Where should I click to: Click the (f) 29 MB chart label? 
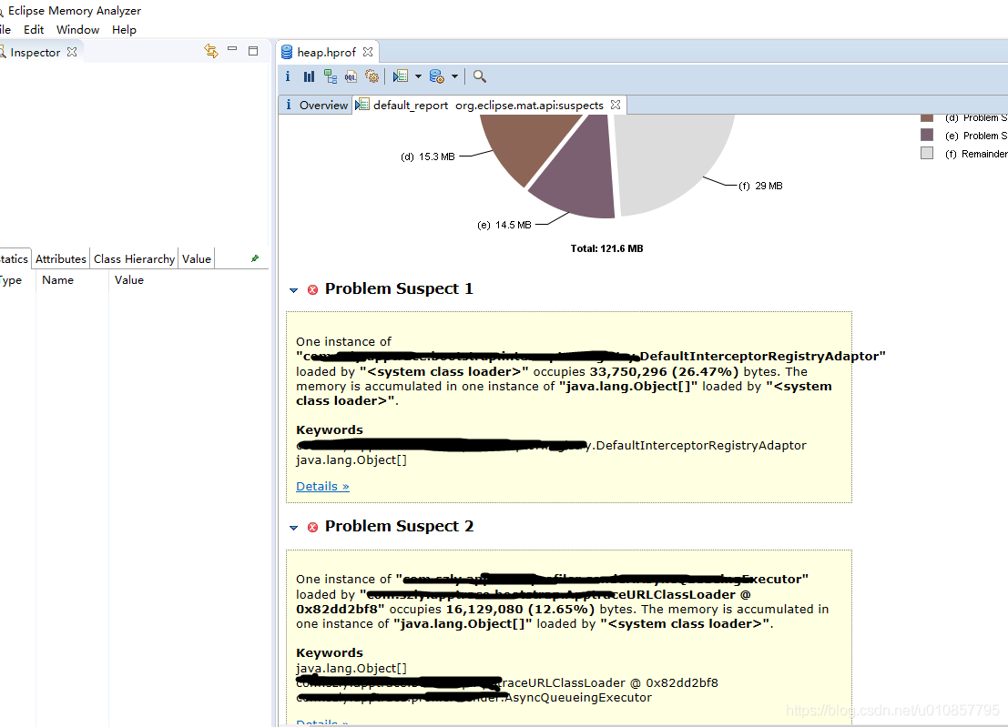pyautogui.click(x=759, y=186)
